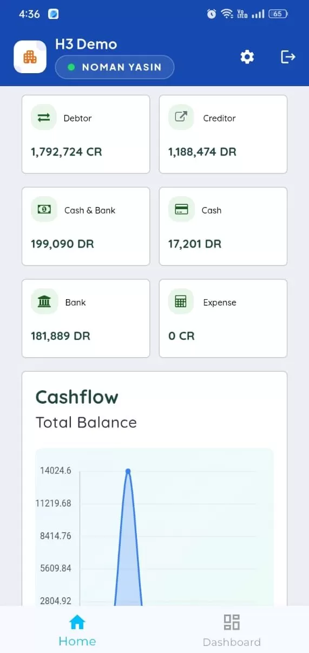Tap the Debtor swap-arrows icon
The width and height of the screenshot is (309, 653).
point(44,118)
